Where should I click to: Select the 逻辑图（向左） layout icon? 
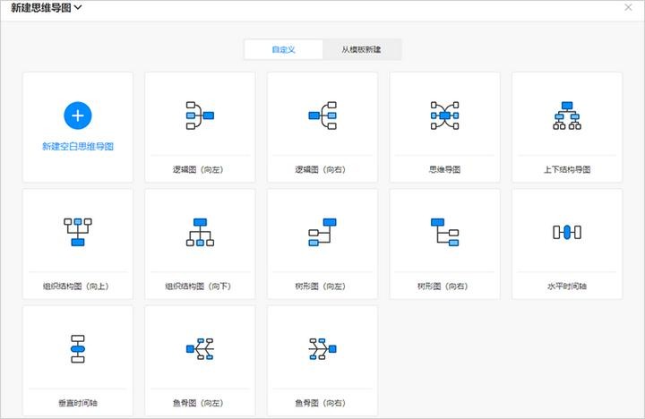click(200, 115)
